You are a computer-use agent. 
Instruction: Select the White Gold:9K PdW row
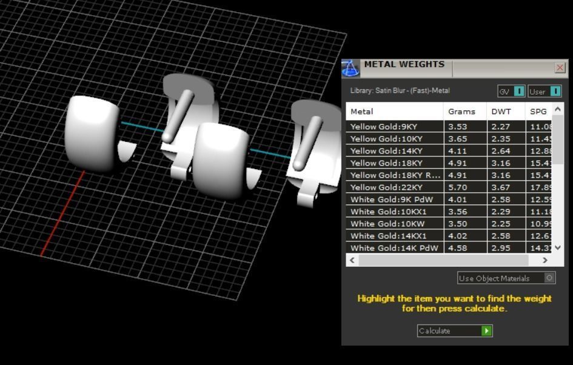click(449, 199)
